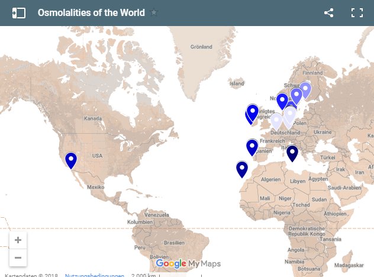Click the Island label on the map
Image resolution: width=374 pixels, height=277 pixels.
coord(237,83)
